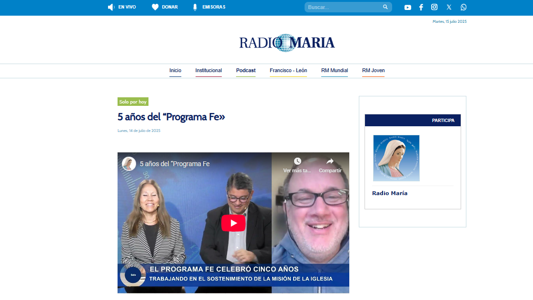
Task: Click the Solo por hoy category tag
Action: coord(133,102)
